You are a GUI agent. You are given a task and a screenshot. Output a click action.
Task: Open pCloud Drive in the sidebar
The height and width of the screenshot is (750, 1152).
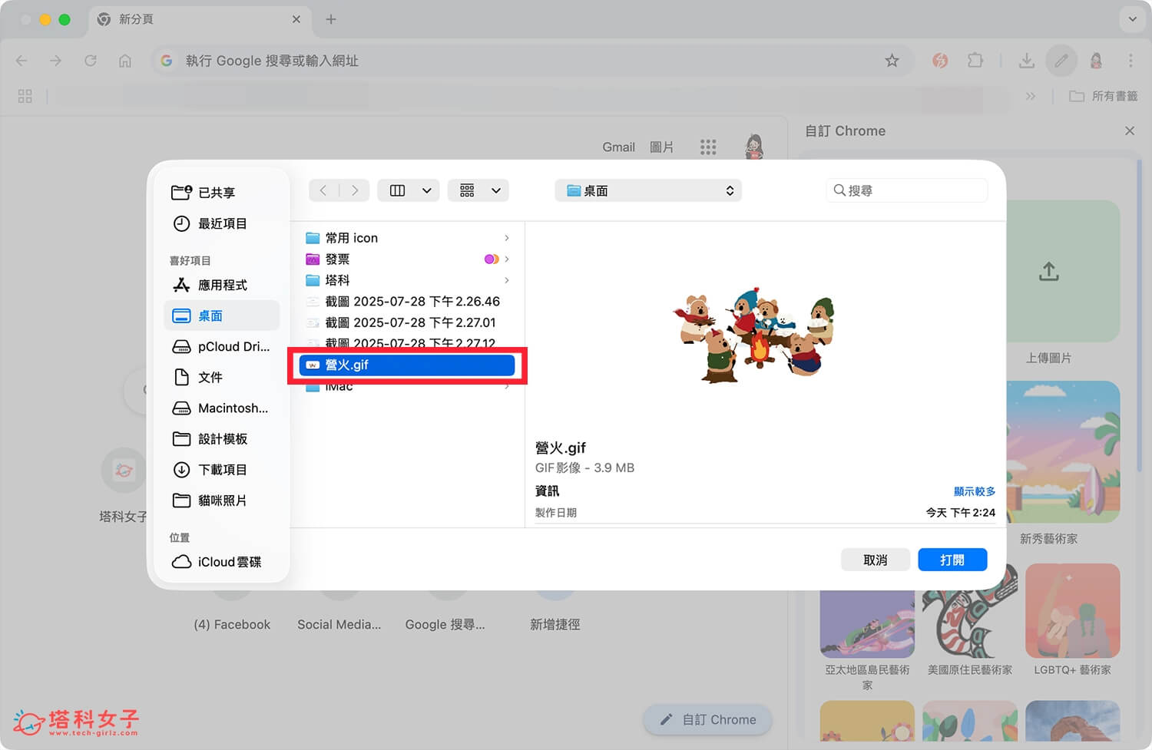[221, 346]
